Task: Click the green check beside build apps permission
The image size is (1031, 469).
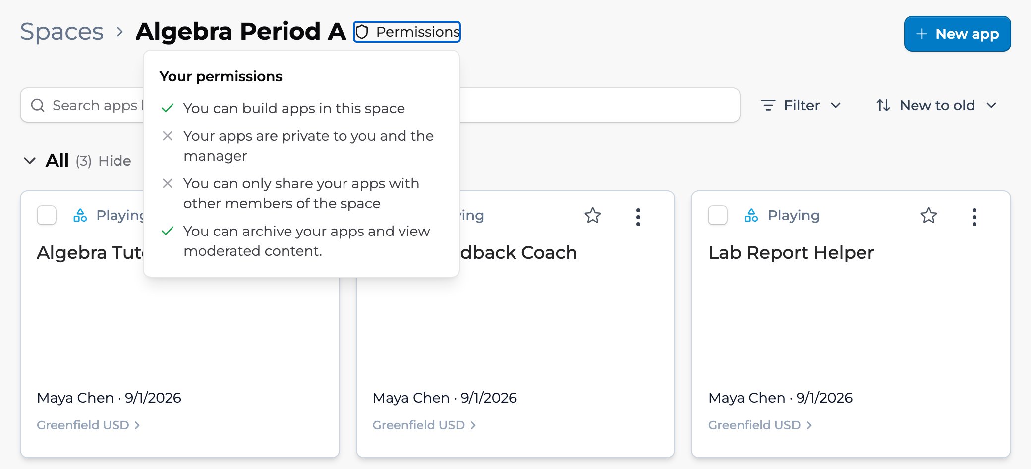Action: (x=168, y=108)
